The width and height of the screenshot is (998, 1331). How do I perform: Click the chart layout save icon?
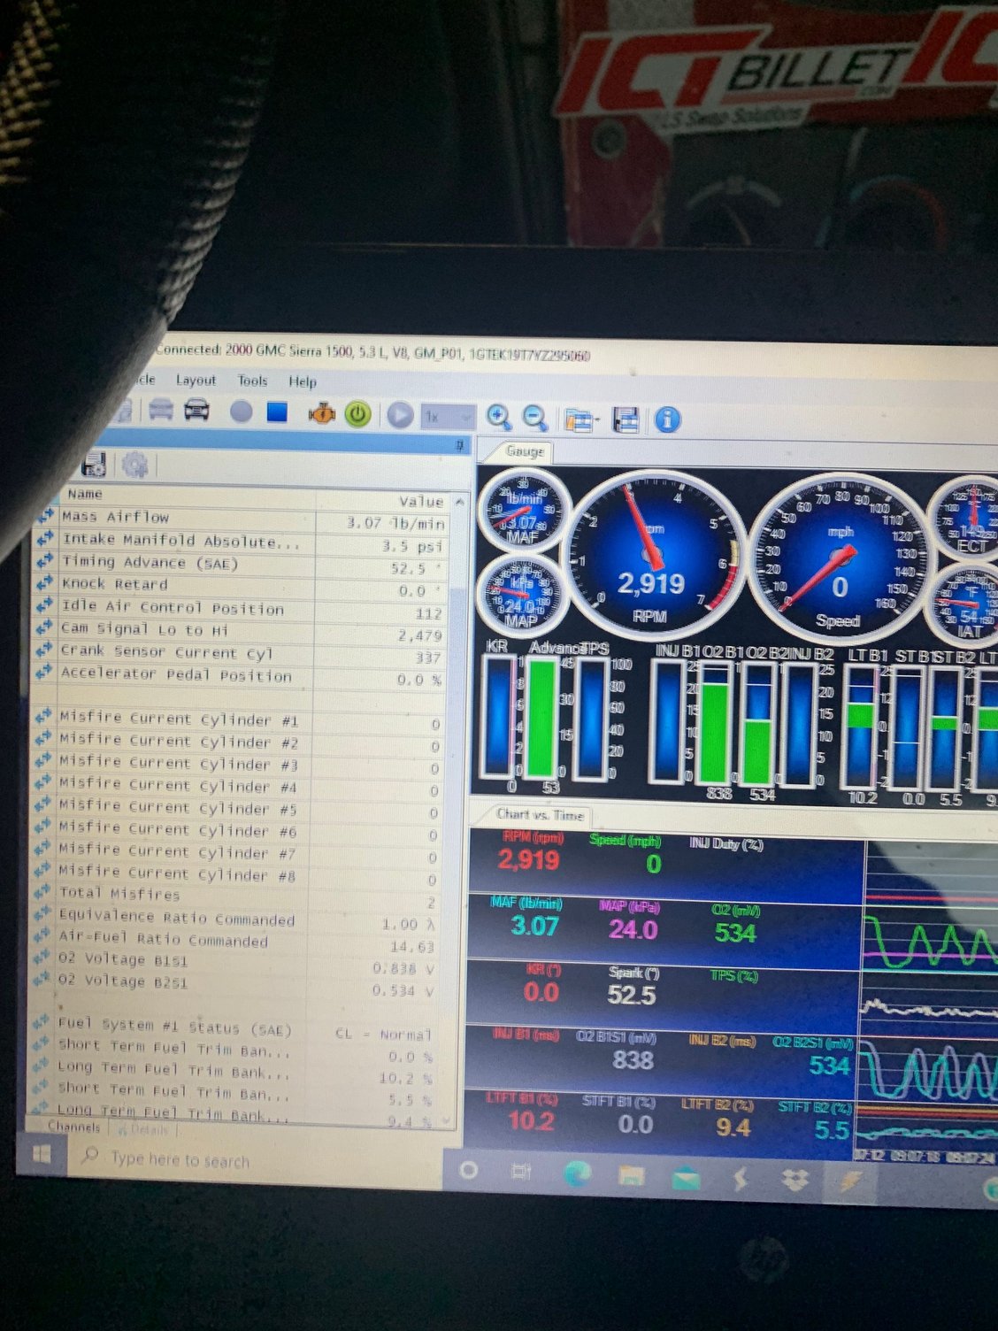click(626, 419)
